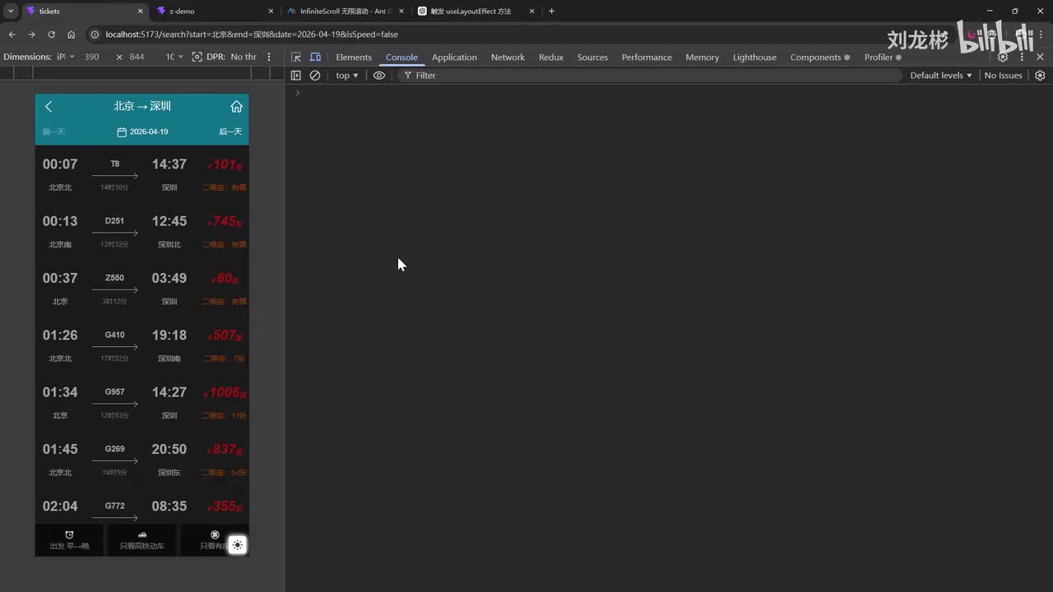1053x592 pixels.
Task: Open the React Profiler tab
Action: pyautogui.click(x=883, y=57)
